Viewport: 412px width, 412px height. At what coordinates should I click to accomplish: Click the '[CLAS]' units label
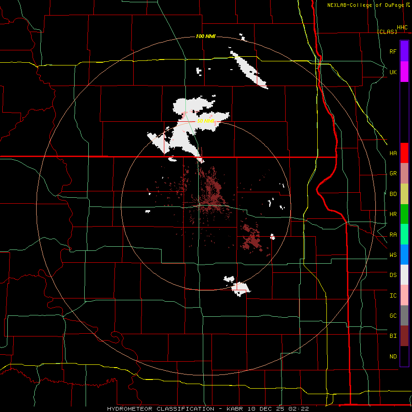[387, 32]
